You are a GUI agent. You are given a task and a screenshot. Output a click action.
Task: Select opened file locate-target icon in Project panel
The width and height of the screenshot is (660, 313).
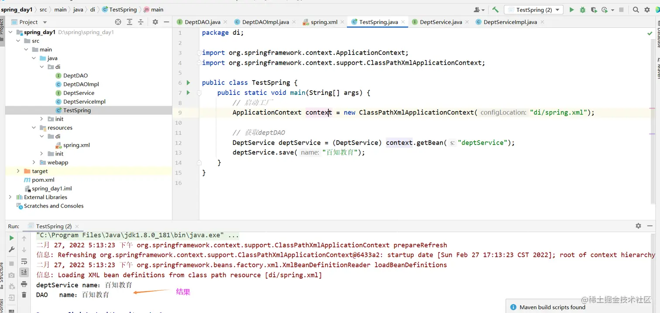(x=118, y=22)
